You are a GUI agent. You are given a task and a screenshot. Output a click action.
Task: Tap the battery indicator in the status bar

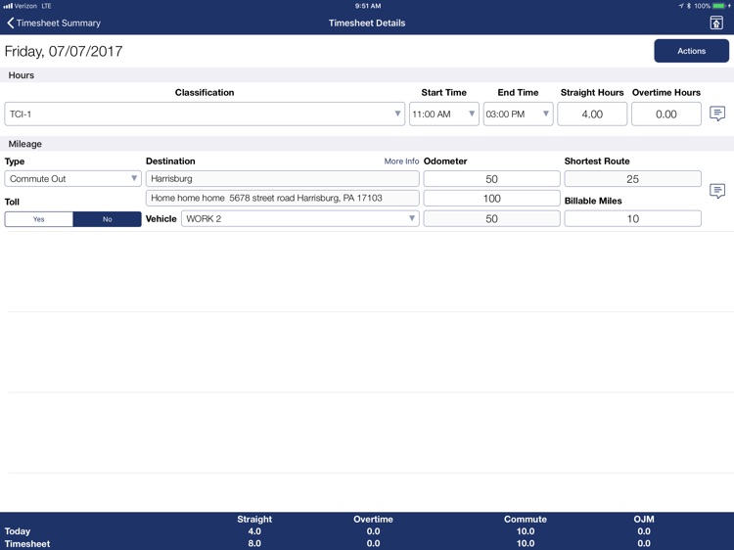(x=719, y=6)
